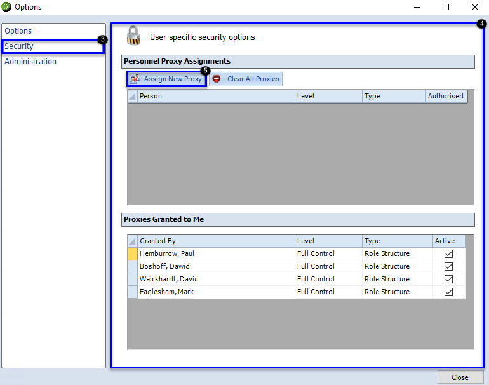Open Administration in the sidebar
Screen dimensions: 489x385
(30, 62)
